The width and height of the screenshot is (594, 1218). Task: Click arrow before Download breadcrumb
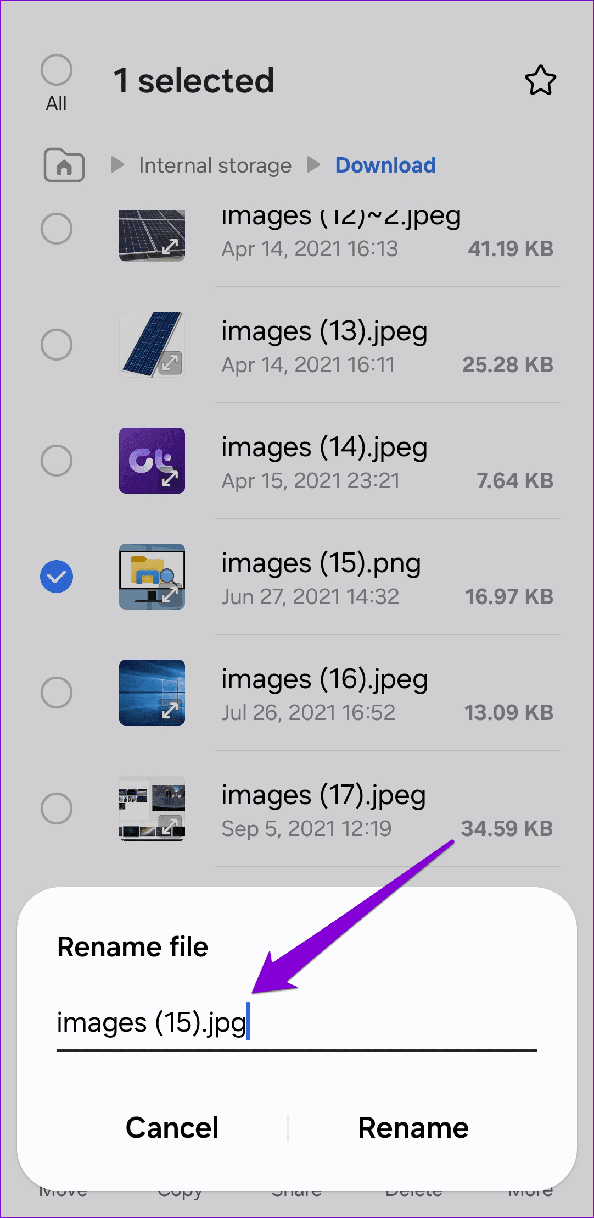313,164
